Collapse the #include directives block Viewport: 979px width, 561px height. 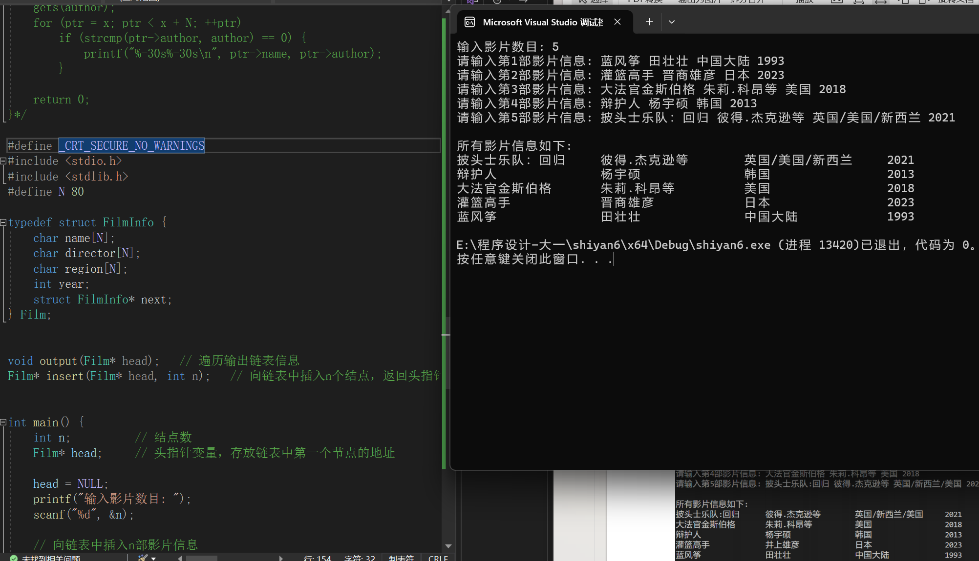pos(3,161)
